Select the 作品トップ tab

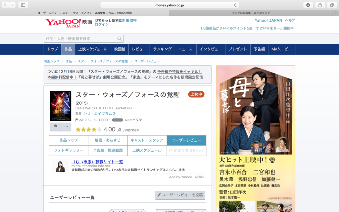coord(69,140)
